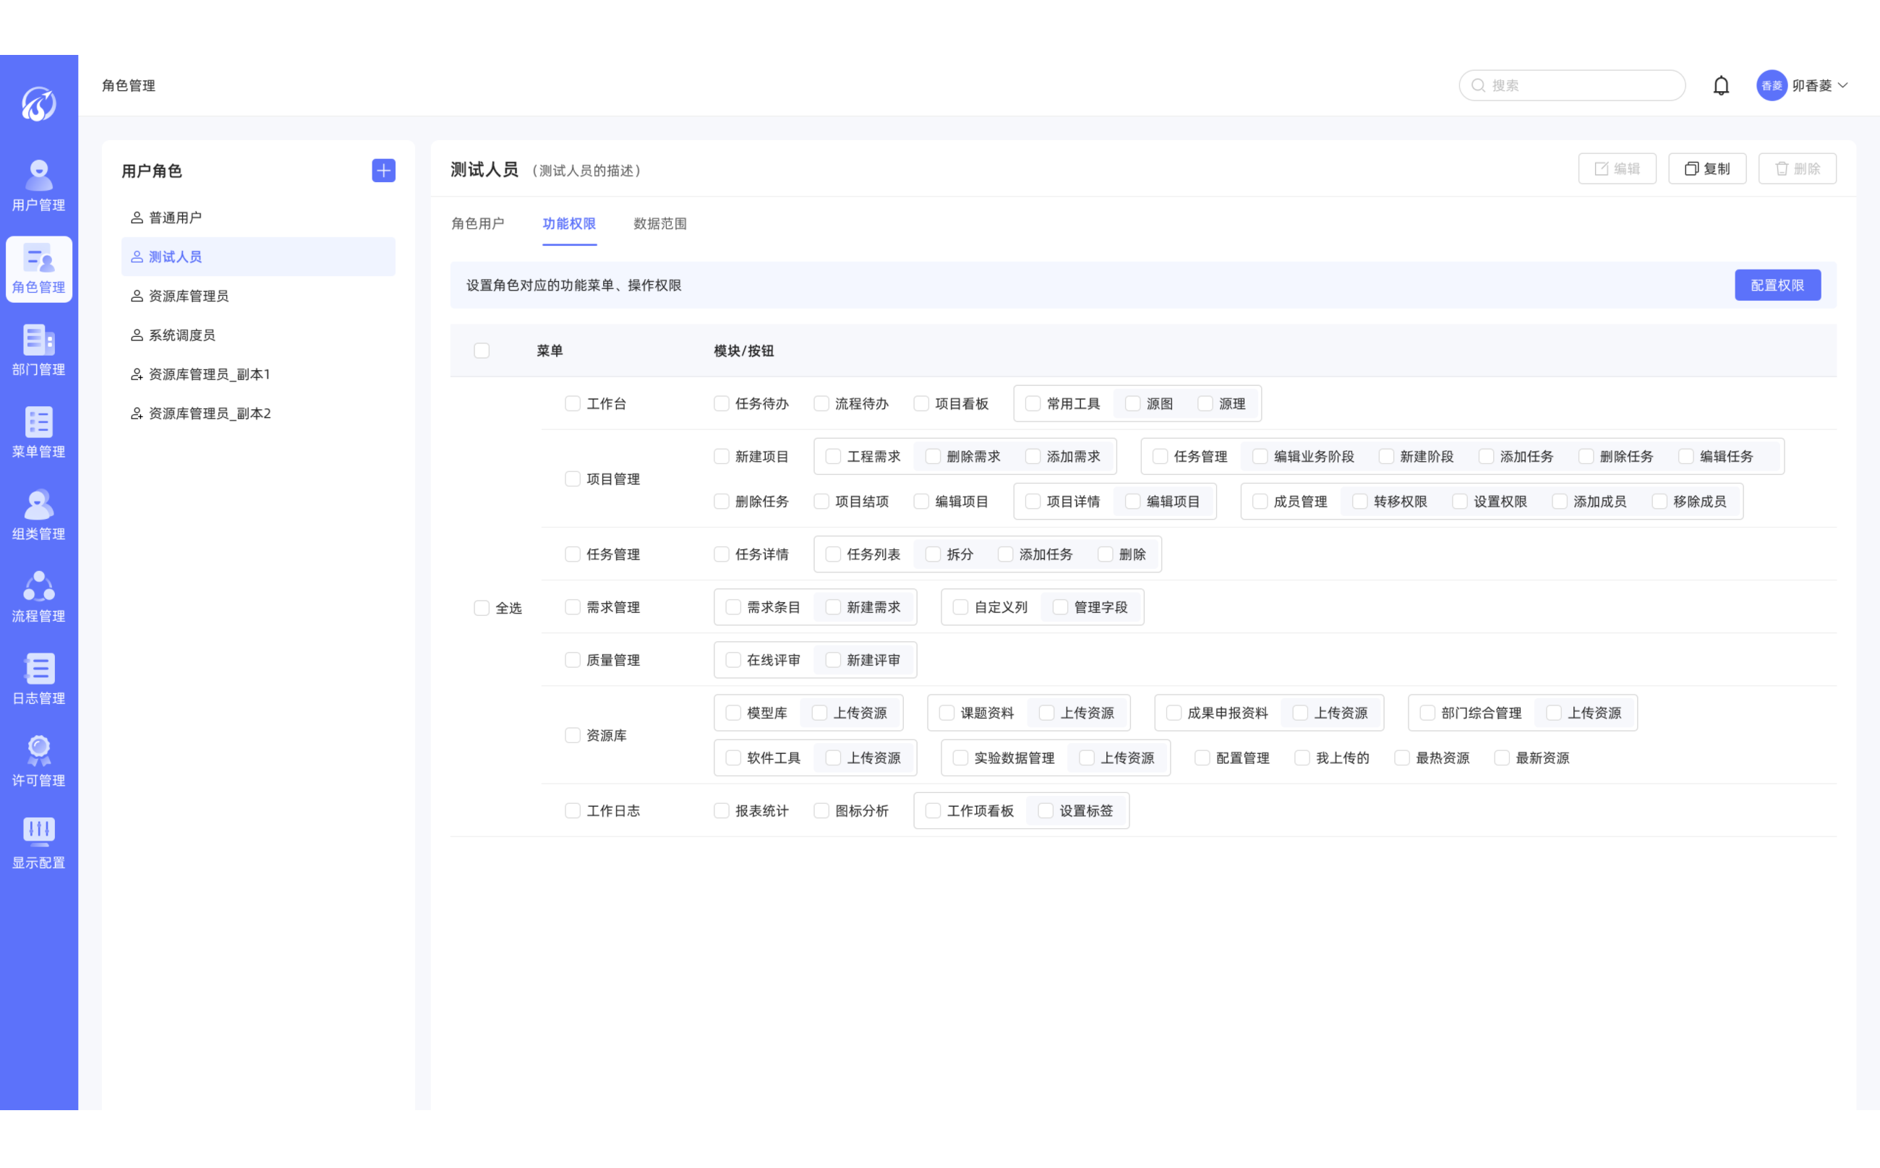Select the 普通用户 role
Viewport: 1880px width, 1168px height.
[x=258, y=217]
